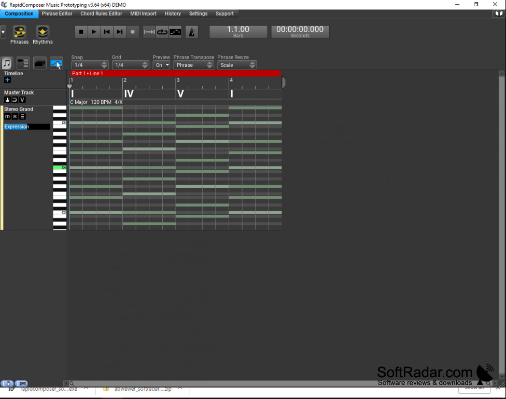Click the IV chord in bar 2
The height and width of the screenshot is (399, 506).
tap(129, 94)
